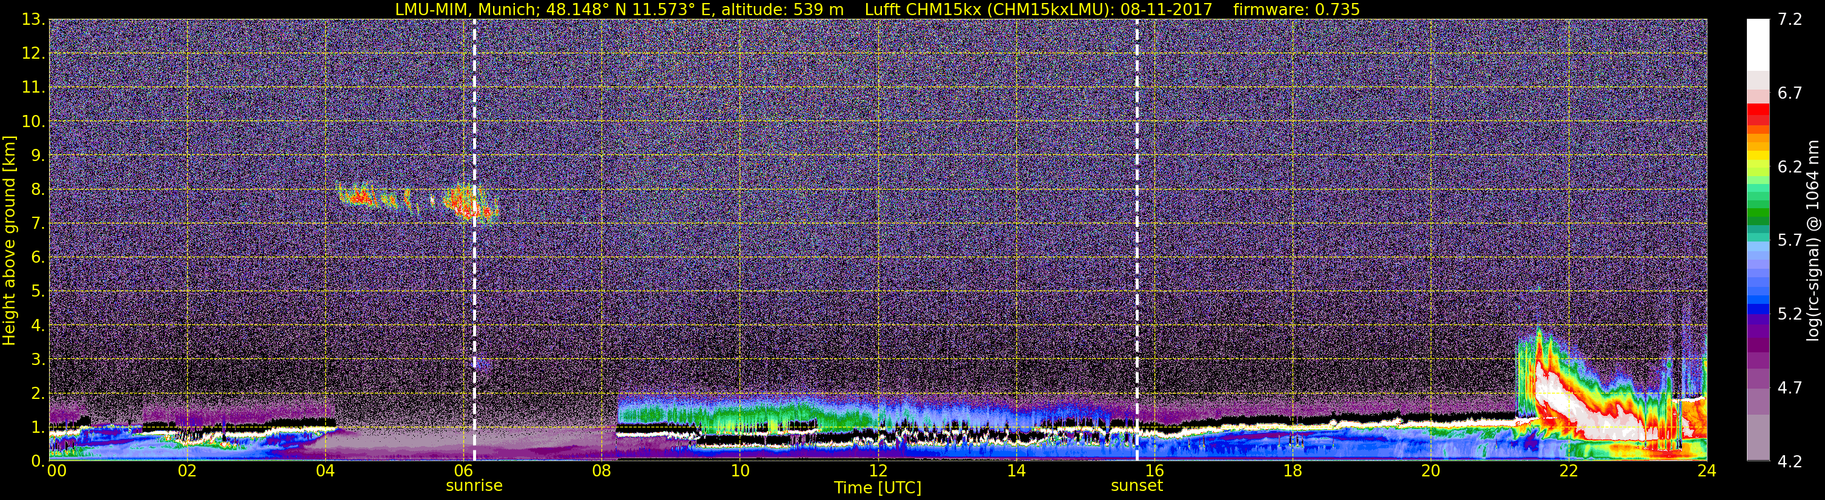Screen dimensions: 1825x500
Task: Click the "22" time axis tick label
Action: [1569, 471]
